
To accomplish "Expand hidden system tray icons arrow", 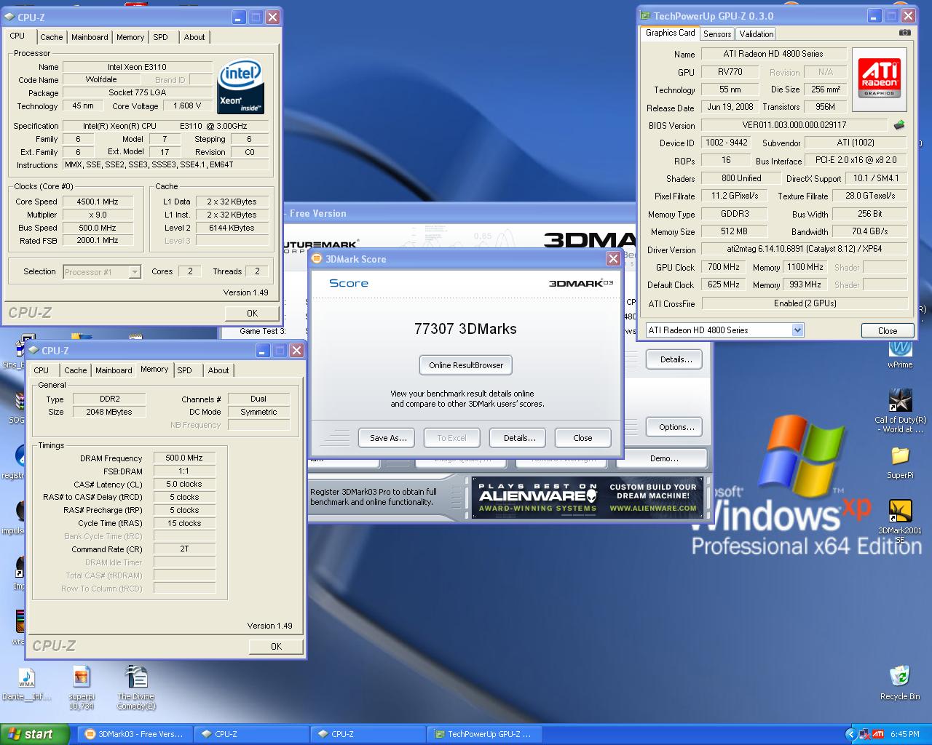I will pyautogui.click(x=850, y=734).
